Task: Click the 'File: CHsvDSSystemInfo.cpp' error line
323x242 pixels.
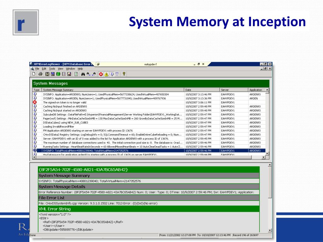Action: click(x=149, y=203)
